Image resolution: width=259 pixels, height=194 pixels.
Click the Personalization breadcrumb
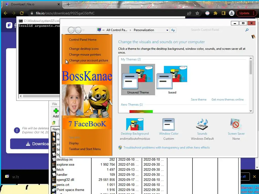pos(144,30)
